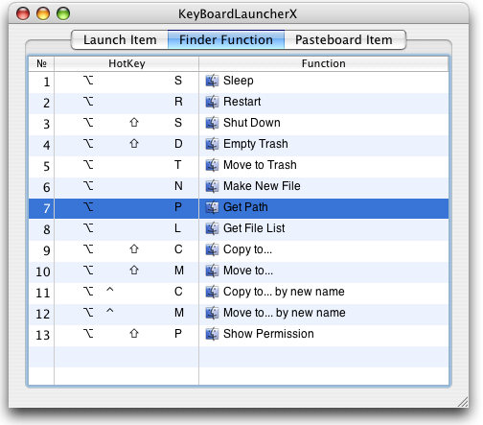Select the Finder icon for Shut Down
Screen dimensions: 483x425
(x=212, y=123)
